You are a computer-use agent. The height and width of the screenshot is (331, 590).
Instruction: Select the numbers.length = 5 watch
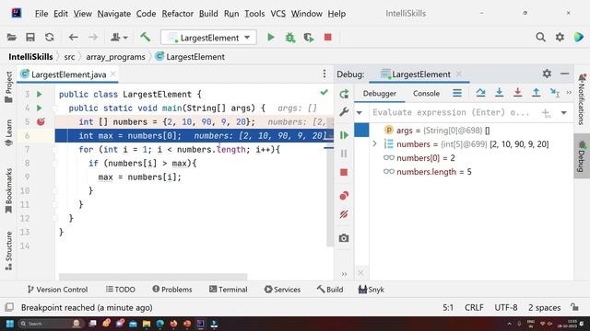(x=433, y=172)
